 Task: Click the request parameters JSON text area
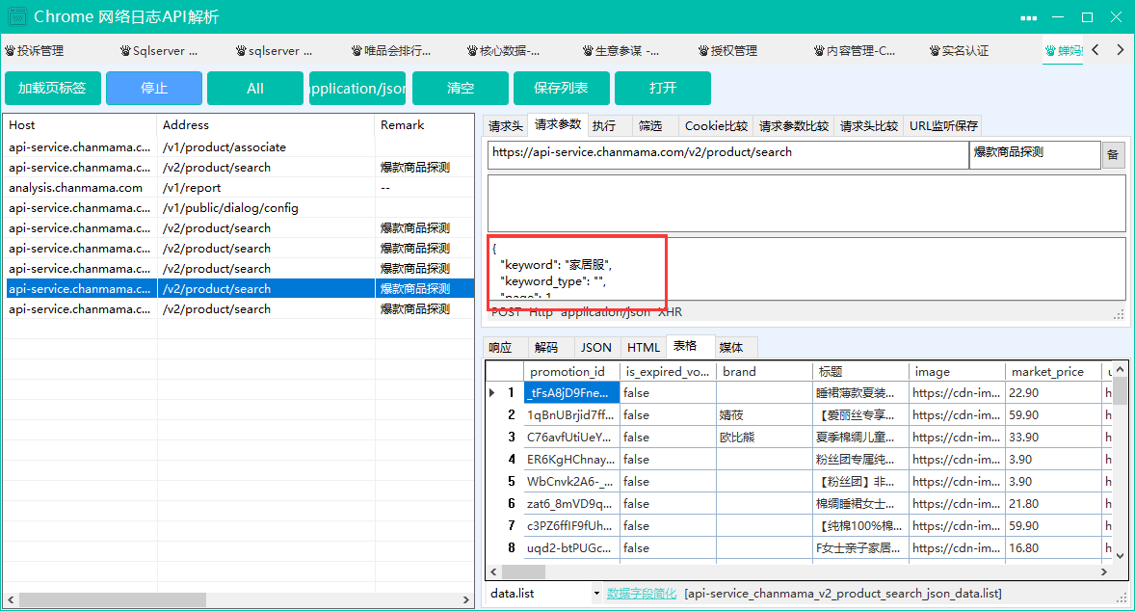[806, 269]
